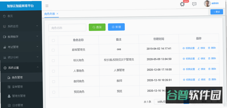This screenshot has width=227, height=108.
Task: Click 修改 for 人事角色 row
Action: click(202, 69)
